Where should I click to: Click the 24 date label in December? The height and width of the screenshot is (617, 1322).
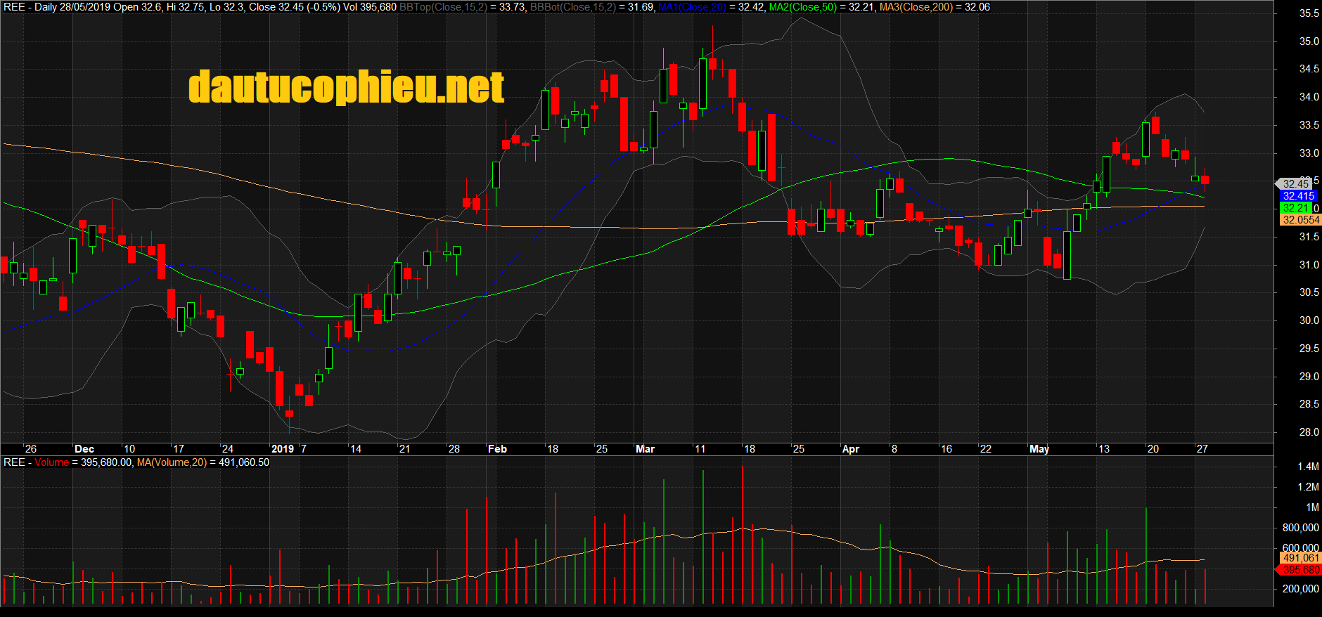(x=228, y=449)
